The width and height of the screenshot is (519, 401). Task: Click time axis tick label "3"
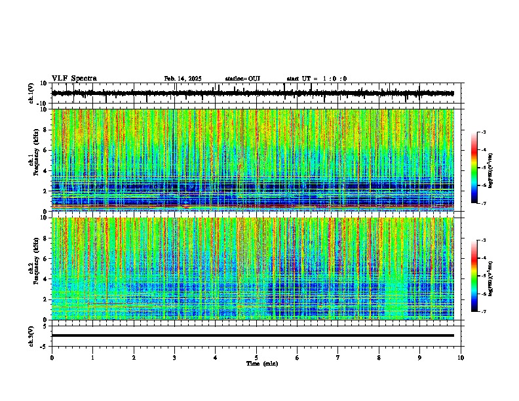[174, 358]
